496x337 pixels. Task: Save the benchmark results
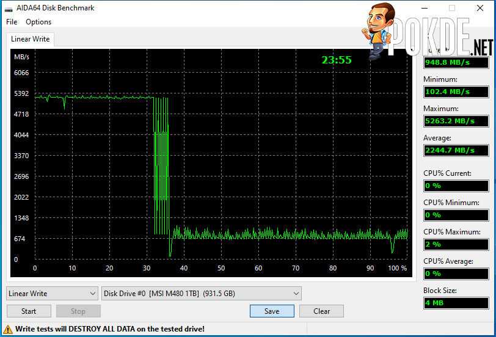click(x=272, y=311)
